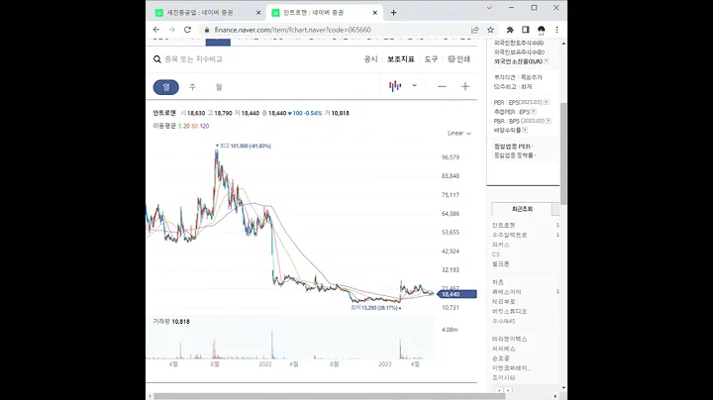Click the browser back arrow

[156, 30]
